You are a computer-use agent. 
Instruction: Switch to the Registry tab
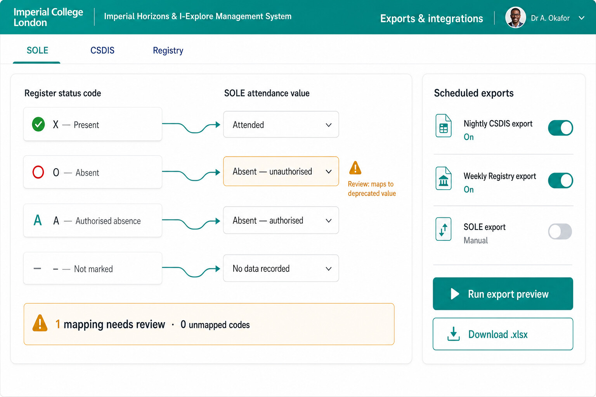pos(168,50)
